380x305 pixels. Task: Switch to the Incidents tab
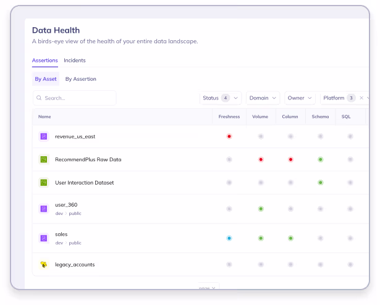(x=75, y=61)
